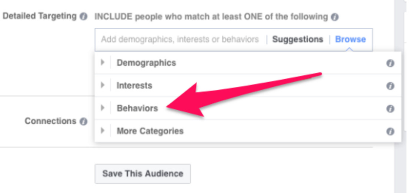Expand the Demographics arrow
This screenshot has width=412, height=193.
point(103,63)
